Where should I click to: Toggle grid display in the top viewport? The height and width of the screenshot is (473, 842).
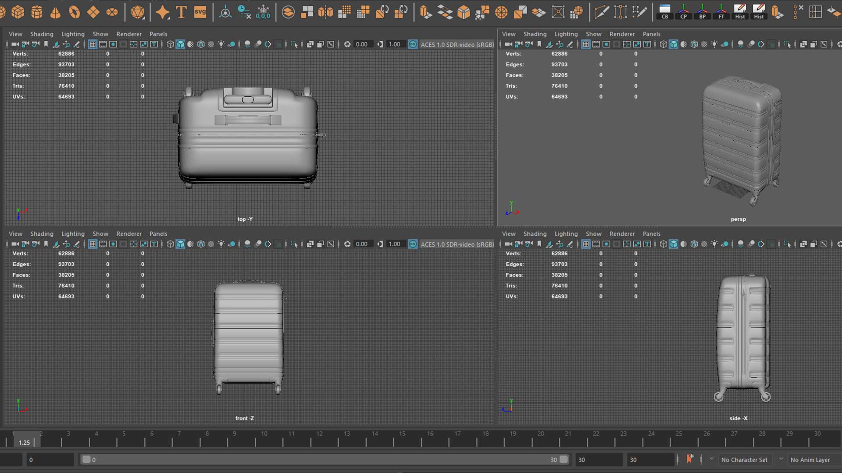93,44
